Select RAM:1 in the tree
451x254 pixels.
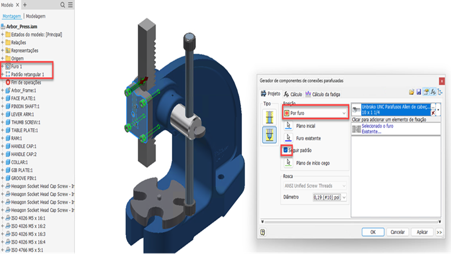[x=16, y=138]
